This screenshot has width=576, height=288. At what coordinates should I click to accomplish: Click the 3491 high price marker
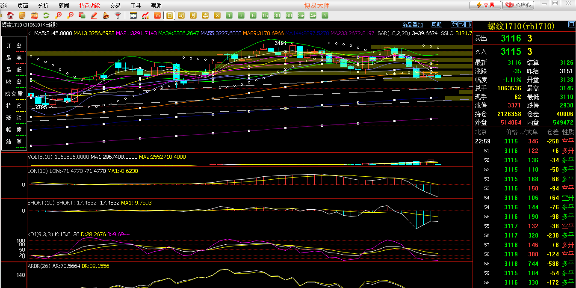[x=281, y=43]
